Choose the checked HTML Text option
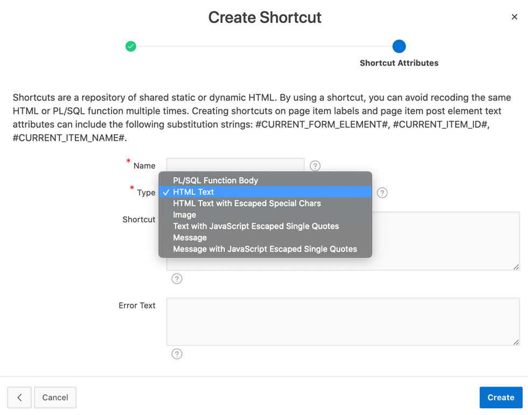Screen dimensions: 528x415 point(193,192)
